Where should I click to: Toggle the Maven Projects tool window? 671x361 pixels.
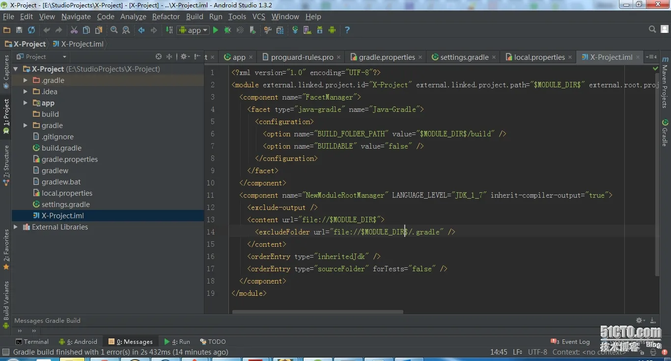[665, 82]
